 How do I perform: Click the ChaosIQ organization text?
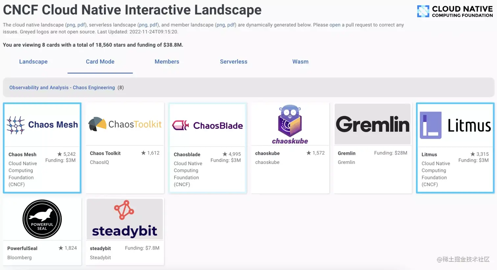click(99, 162)
